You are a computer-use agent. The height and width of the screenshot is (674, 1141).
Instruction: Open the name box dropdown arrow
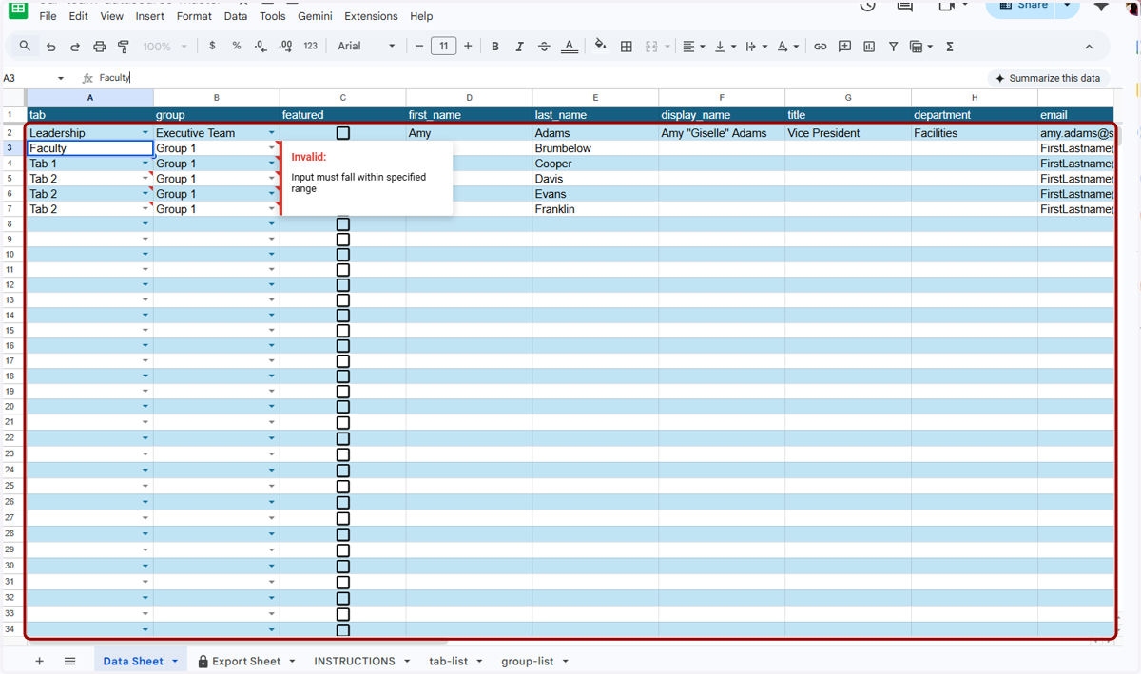(x=61, y=78)
